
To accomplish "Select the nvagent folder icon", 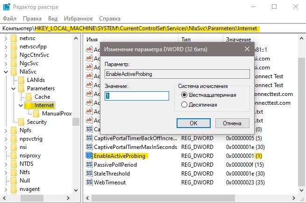I will 14,189.
